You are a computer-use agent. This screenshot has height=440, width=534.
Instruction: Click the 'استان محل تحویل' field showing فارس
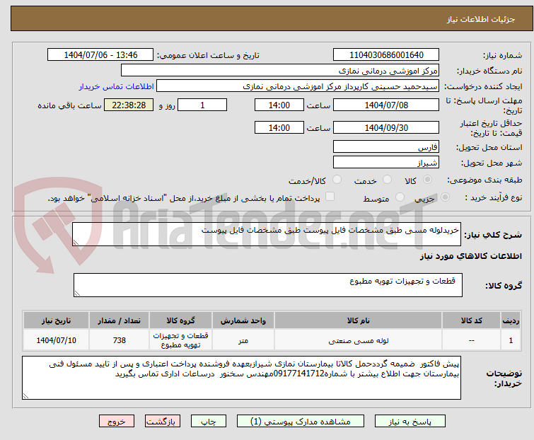386,147
